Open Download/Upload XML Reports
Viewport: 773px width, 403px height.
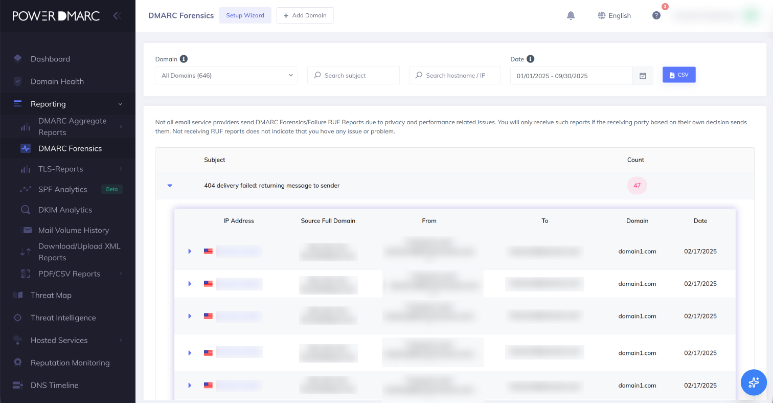point(79,252)
